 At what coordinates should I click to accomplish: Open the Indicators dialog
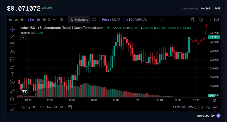point(79,20)
